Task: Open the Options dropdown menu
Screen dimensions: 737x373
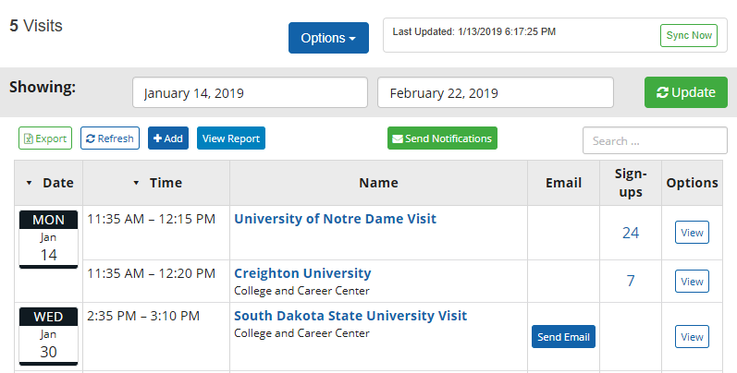Action: 328,38
